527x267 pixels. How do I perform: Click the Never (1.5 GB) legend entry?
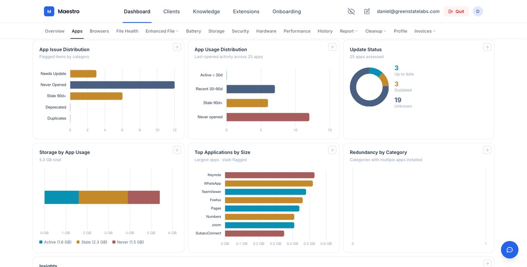pyautogui.click(x=128, y=242)
